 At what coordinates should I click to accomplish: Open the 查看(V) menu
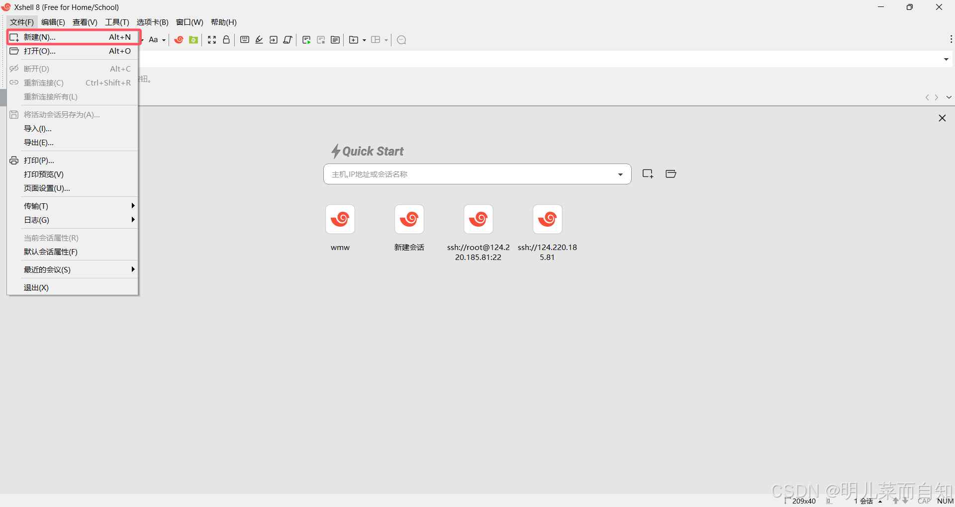[x=85, y=22]
